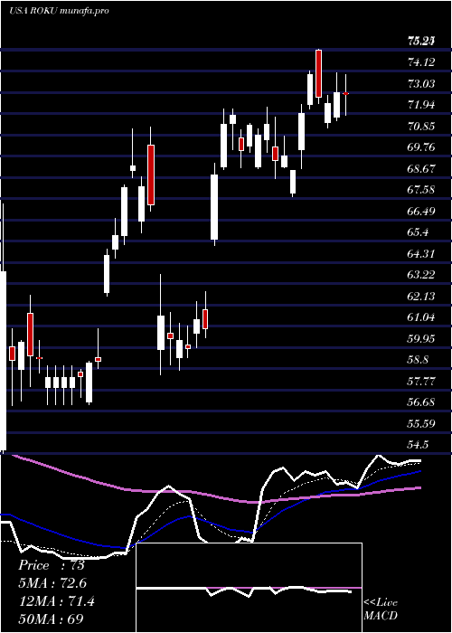This screenshot has height=633, width=452.
Task: Click the last small red candle at far right
Action: pos(346,94)
